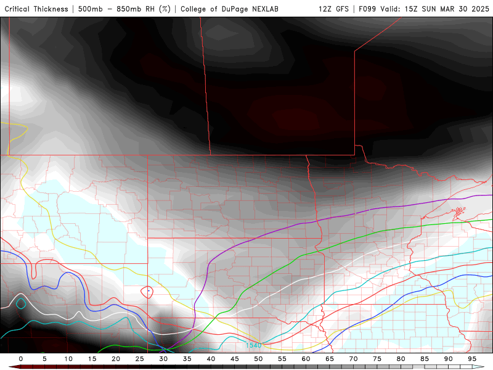Image resolution: width=493 pixels, height=370 pixels.
Task: Click the "500mb – 850mb RH (%)" label
Action: pyautogui.click(x=124, y=9)
